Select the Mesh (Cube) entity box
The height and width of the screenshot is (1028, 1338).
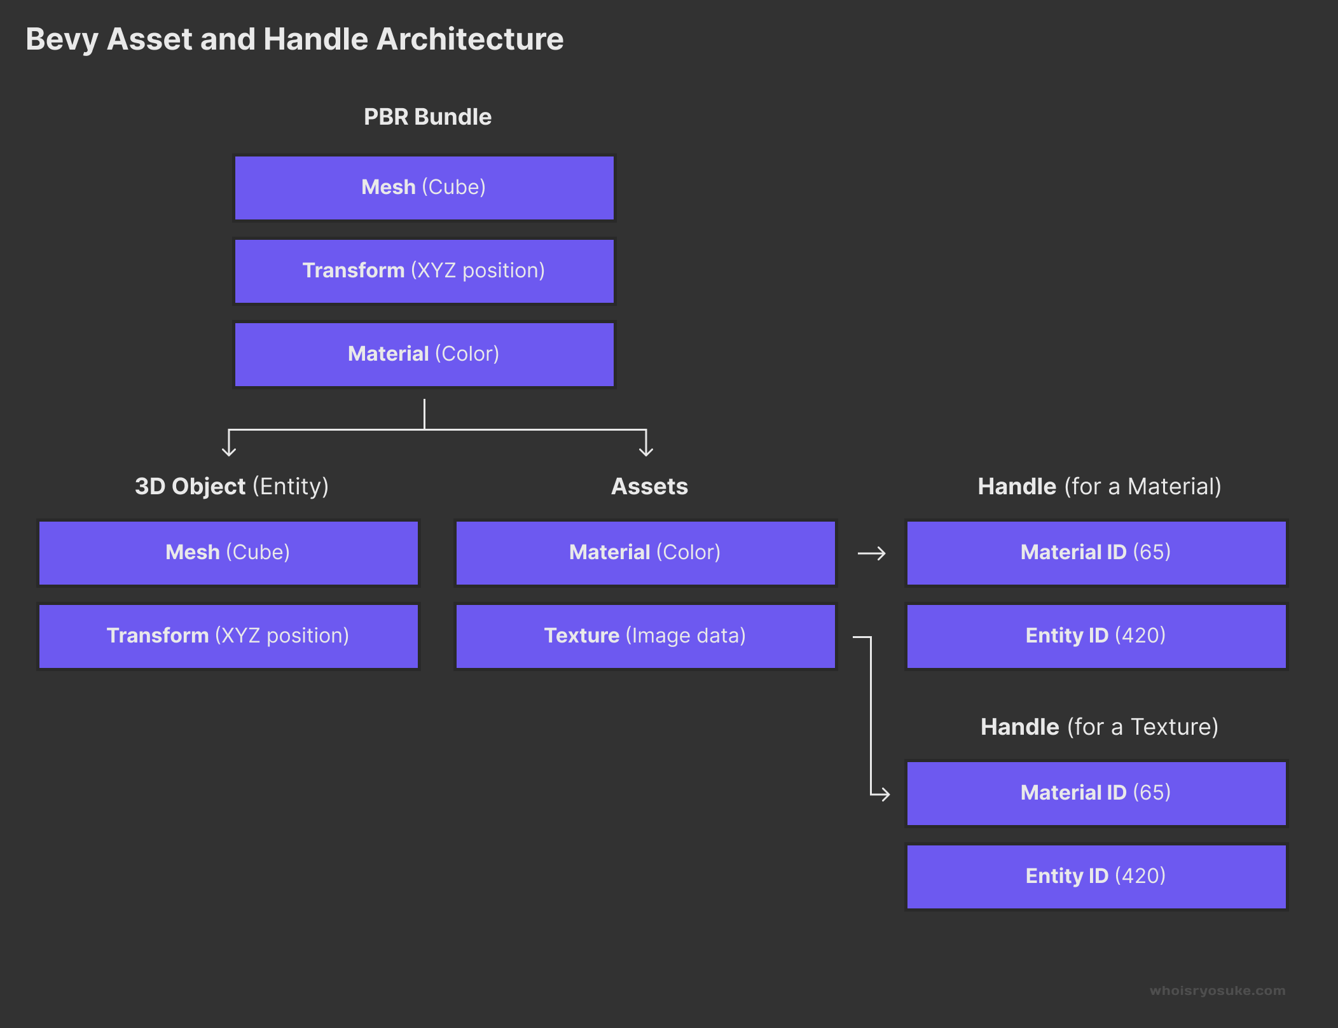(228, 552)
